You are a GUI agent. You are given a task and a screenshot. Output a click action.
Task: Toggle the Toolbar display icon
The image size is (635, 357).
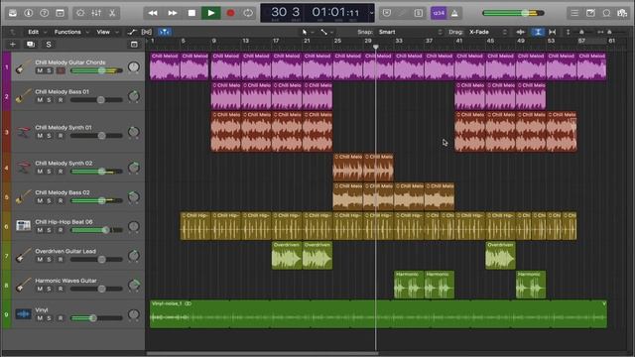(x=60, y=13)
